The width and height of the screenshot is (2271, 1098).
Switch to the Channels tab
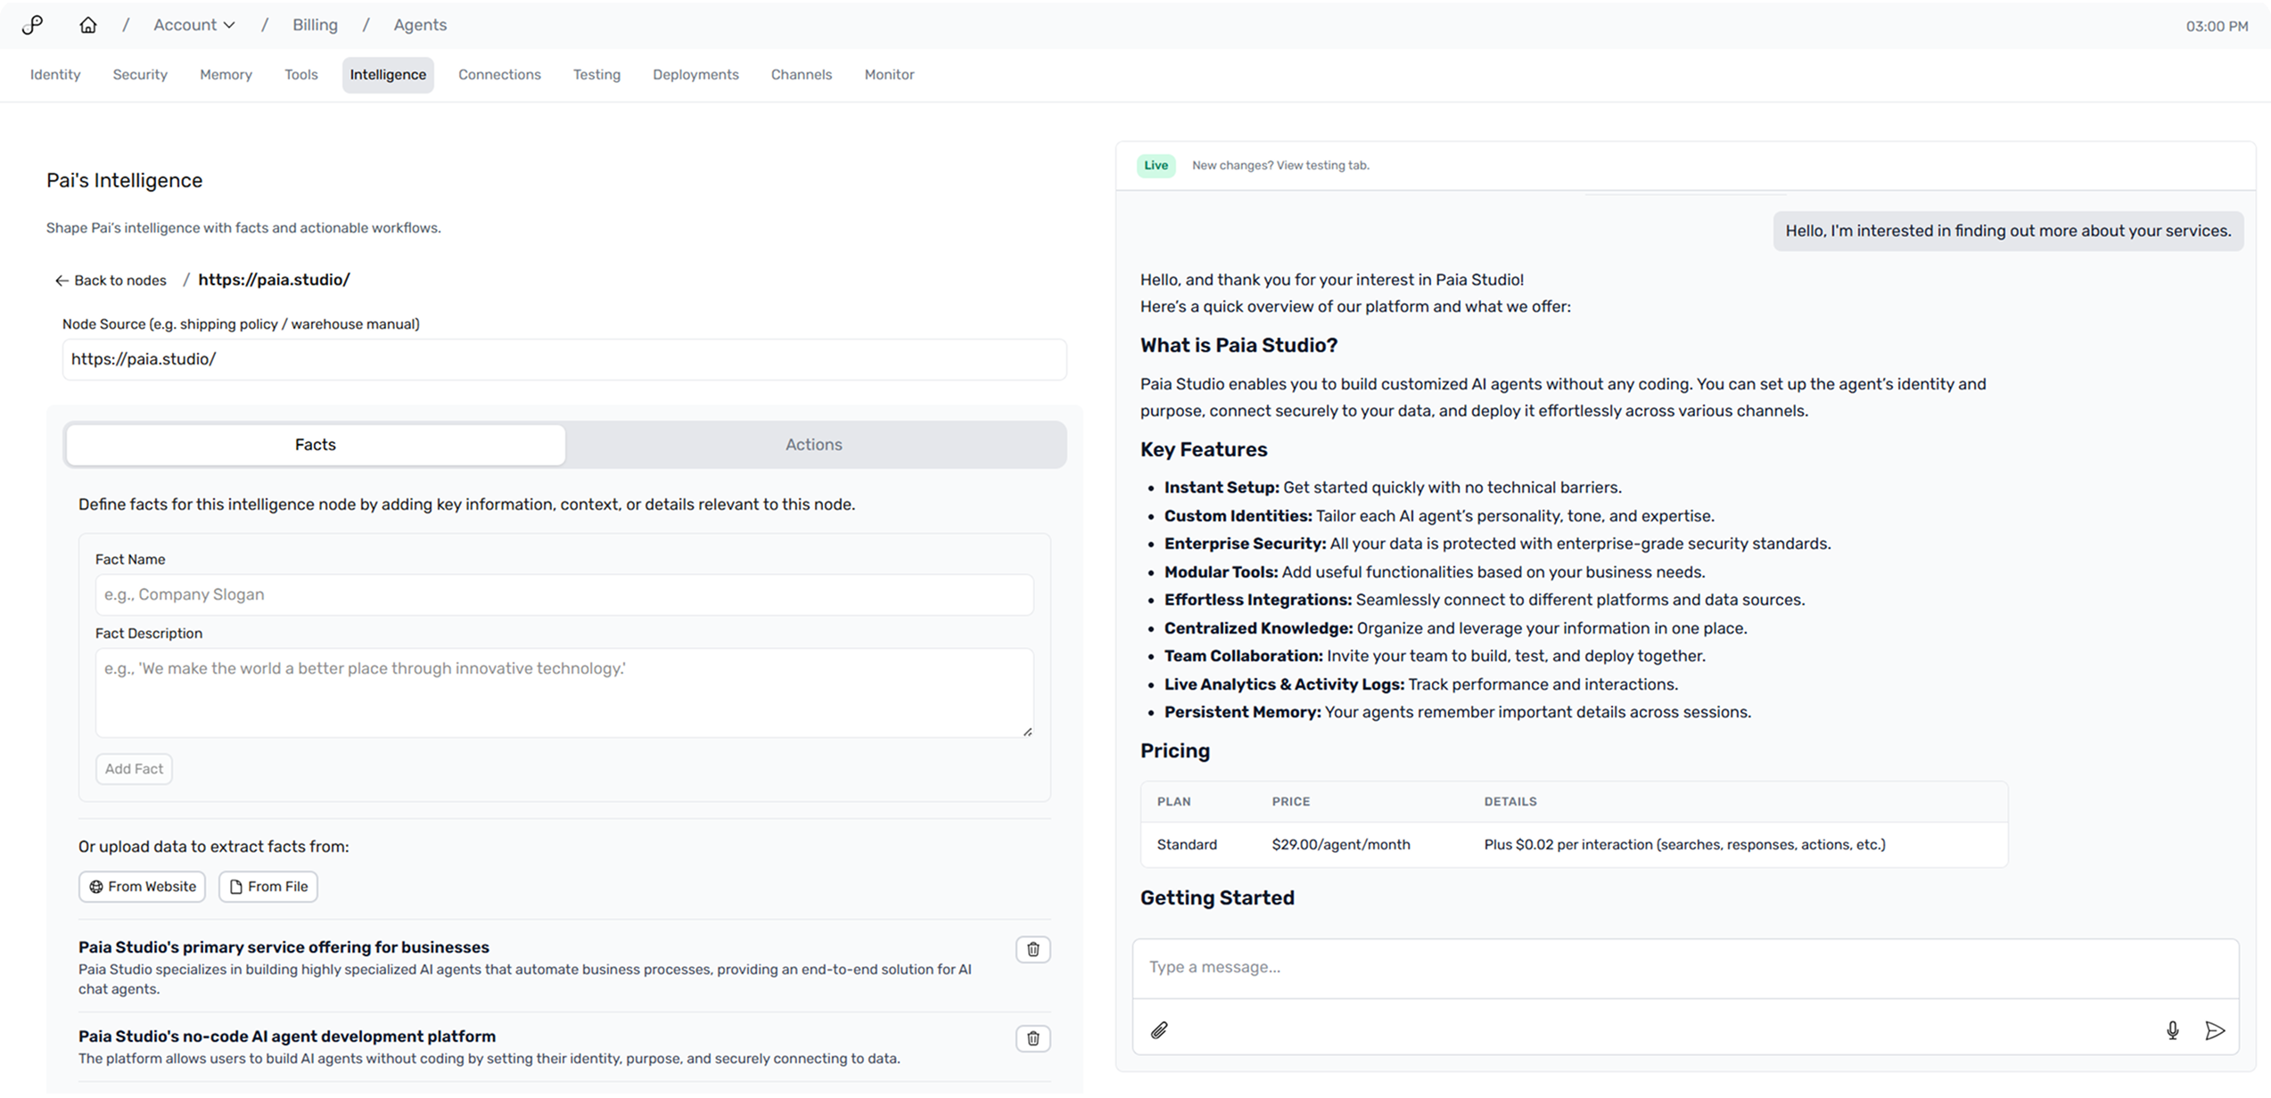(x=802, y=75)
